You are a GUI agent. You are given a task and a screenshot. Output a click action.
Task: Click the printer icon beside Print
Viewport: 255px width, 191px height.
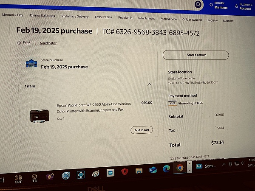[x=19, y=42]
